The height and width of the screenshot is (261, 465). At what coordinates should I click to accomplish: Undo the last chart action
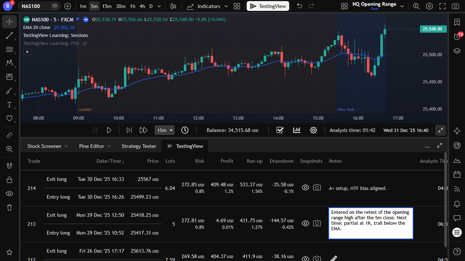299,6
